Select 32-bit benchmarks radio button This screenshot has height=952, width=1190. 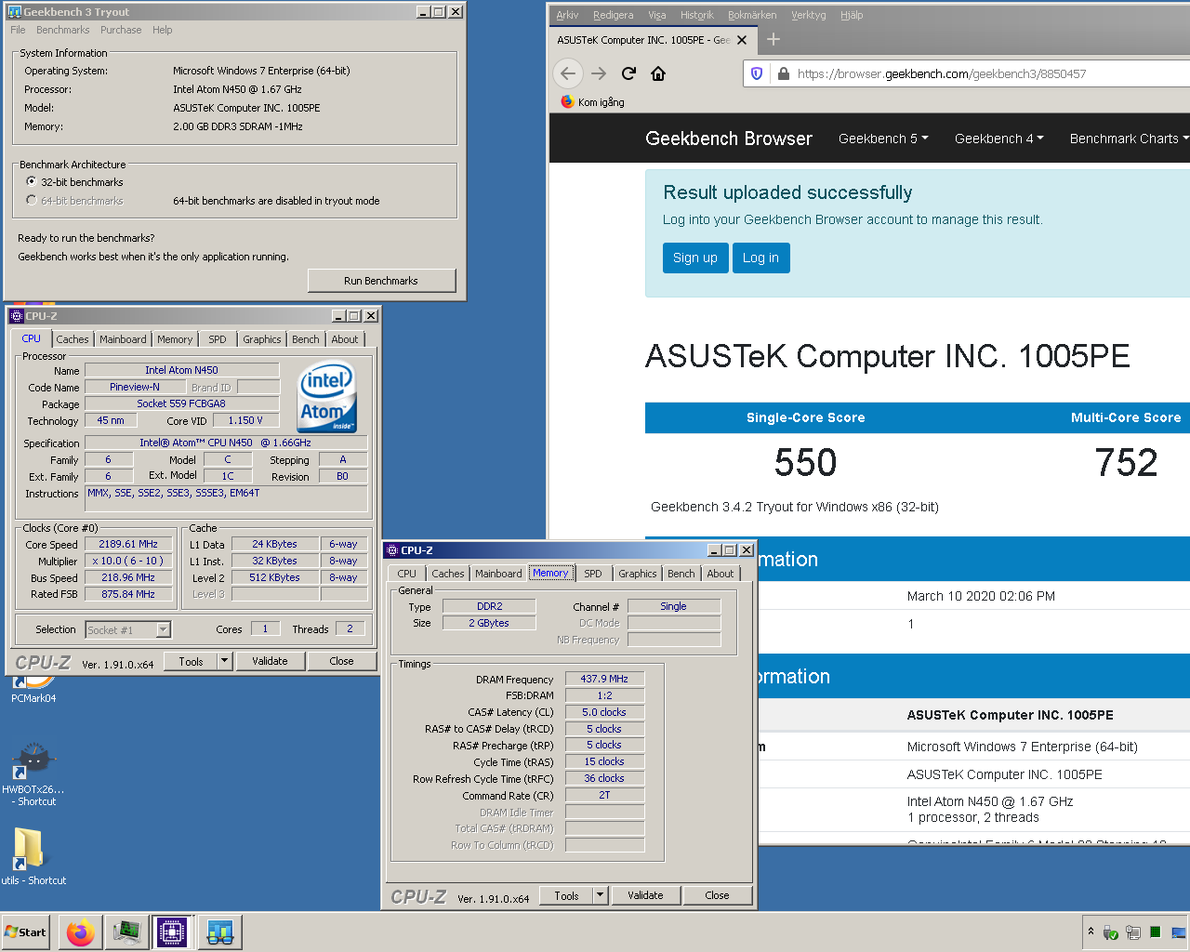click(32, 182)
